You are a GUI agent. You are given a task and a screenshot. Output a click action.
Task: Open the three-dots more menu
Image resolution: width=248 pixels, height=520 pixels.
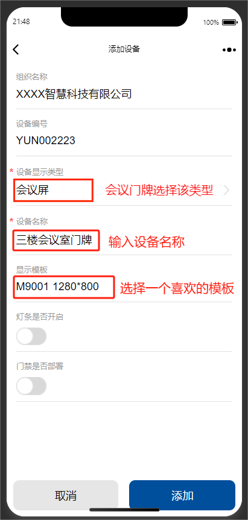pos(229,49)
